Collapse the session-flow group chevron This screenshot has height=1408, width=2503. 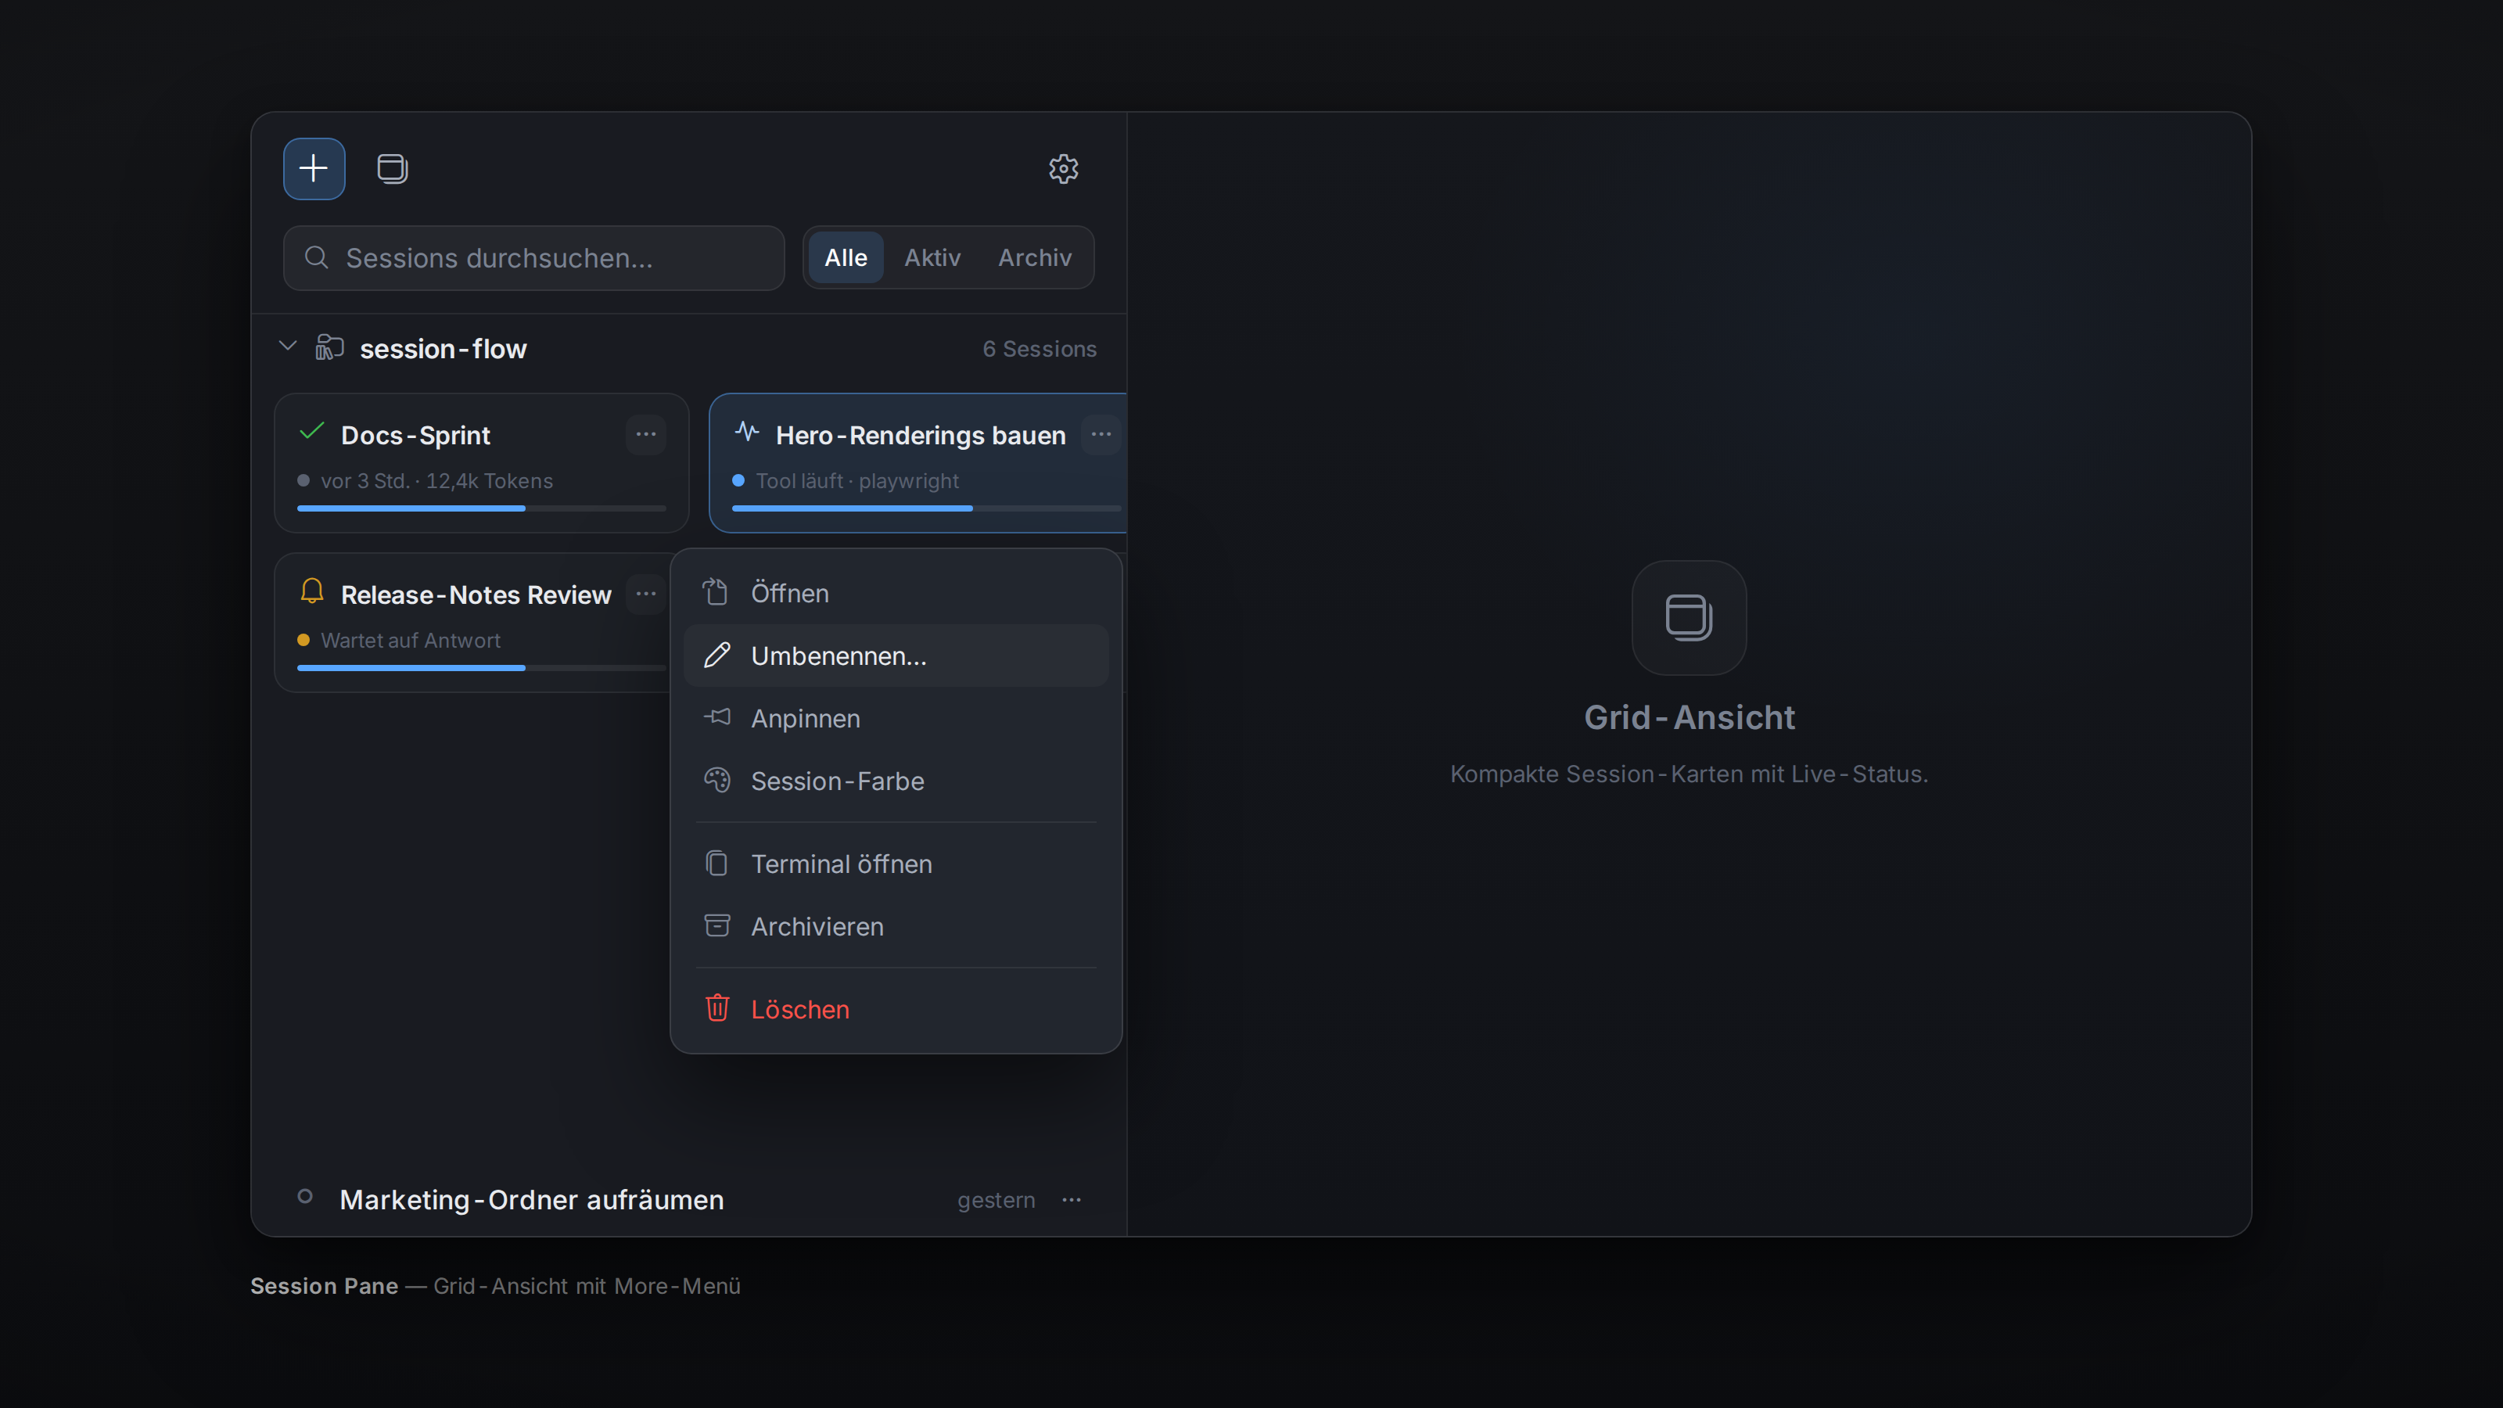coord(288,347)
